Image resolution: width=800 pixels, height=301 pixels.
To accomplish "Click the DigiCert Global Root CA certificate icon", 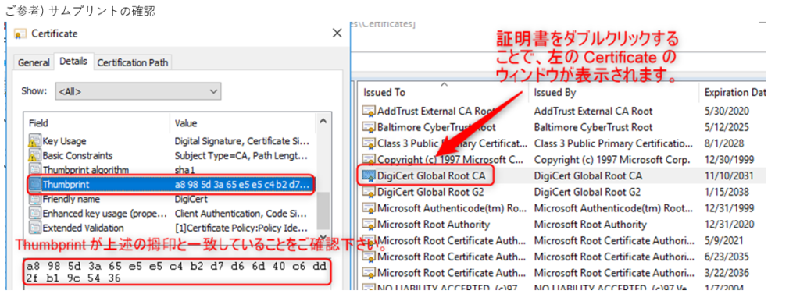I will tap(369, 176).
